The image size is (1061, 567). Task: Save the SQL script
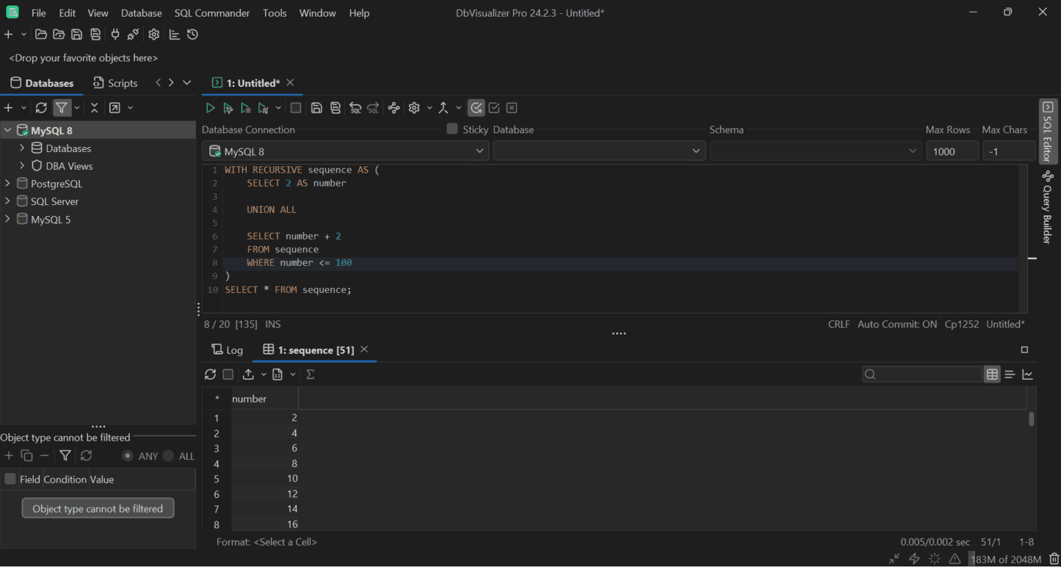pyautogui.click(x=316, y=107)
